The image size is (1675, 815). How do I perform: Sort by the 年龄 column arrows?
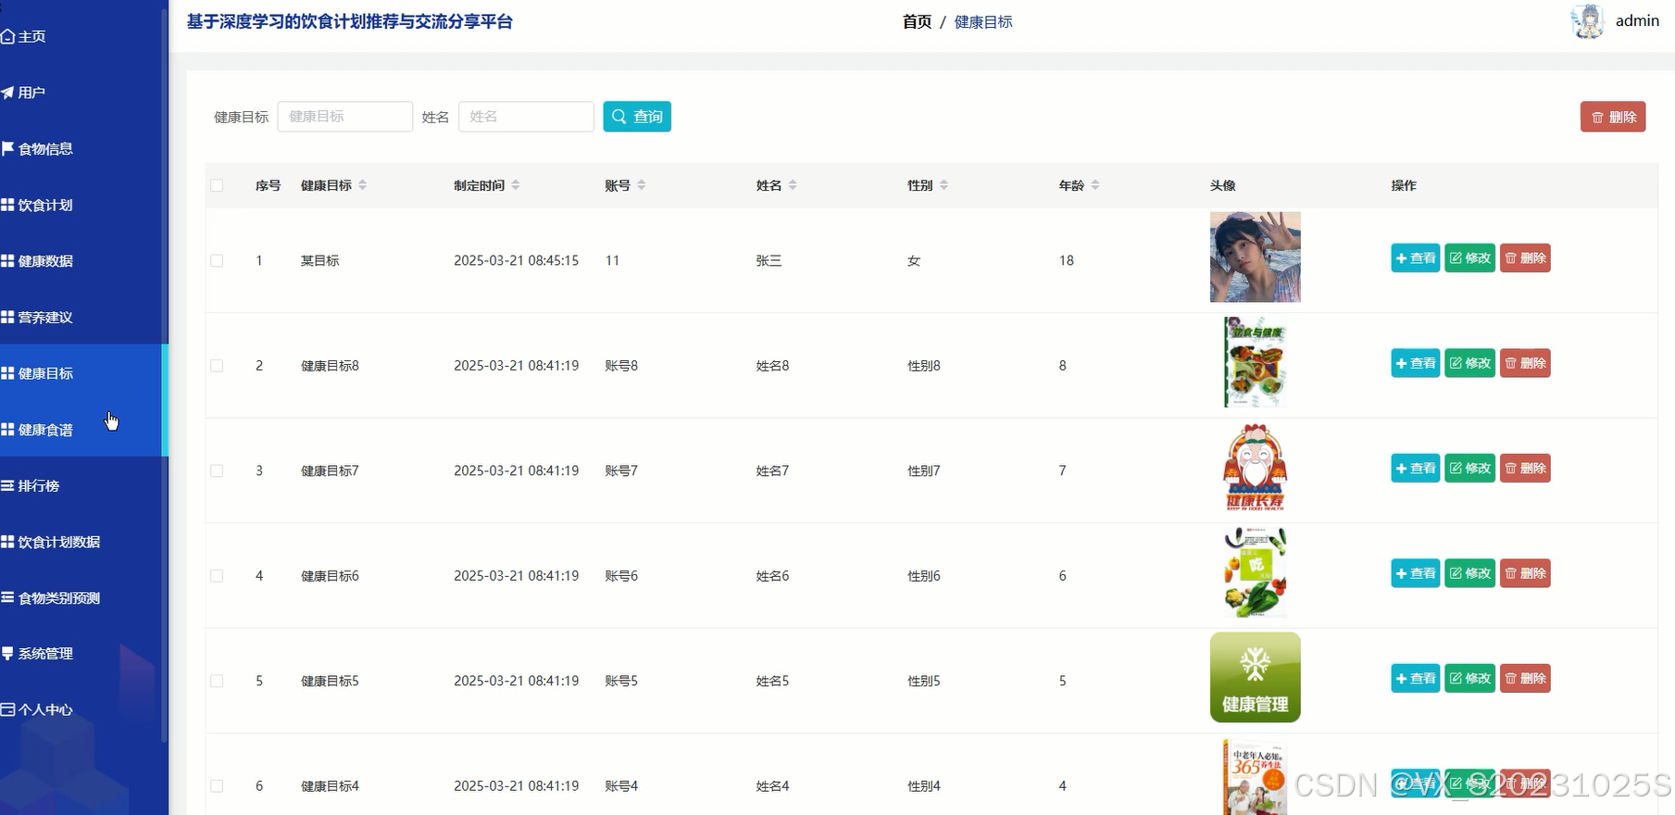(1095, 185)
